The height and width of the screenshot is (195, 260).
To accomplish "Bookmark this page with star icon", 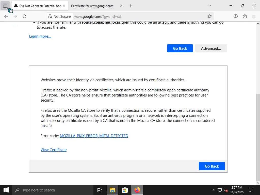I will [209, 16].
